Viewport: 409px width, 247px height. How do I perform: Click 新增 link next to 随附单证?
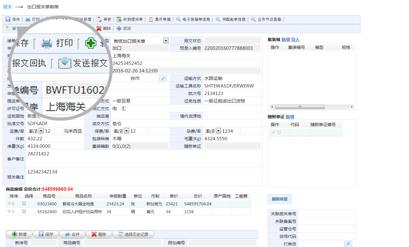(x=290, y=117)
